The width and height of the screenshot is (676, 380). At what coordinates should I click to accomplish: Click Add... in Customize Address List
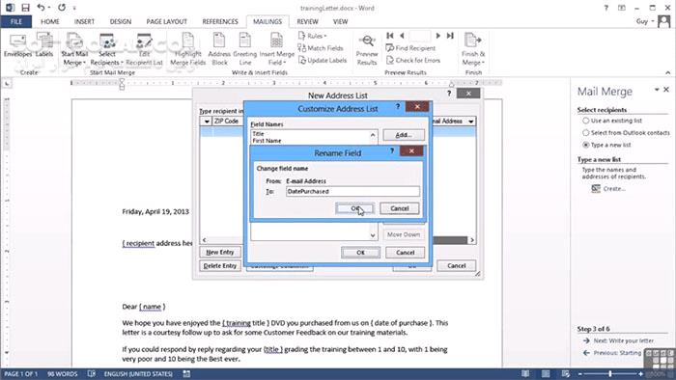pos(404,135)
